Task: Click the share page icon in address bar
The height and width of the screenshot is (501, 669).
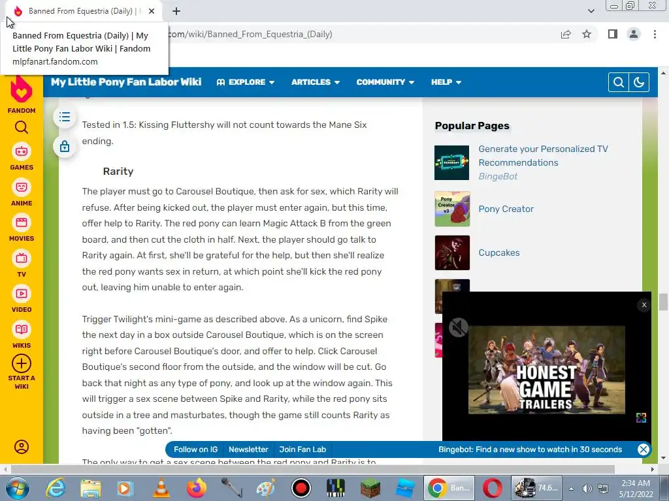Action: tap(566, 34)
